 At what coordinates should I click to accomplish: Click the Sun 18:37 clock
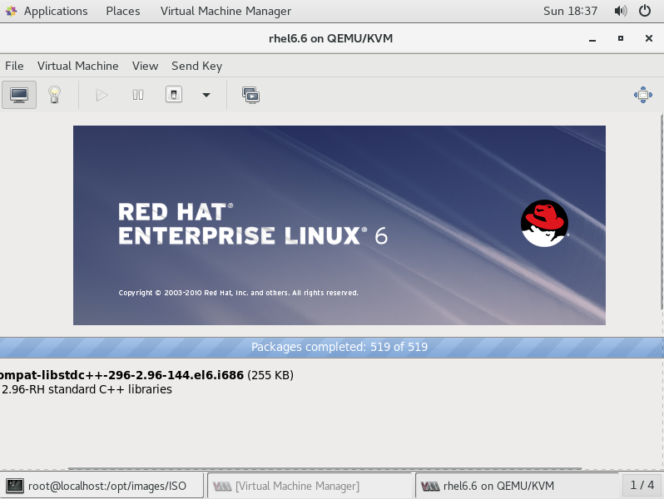[570, 11]
